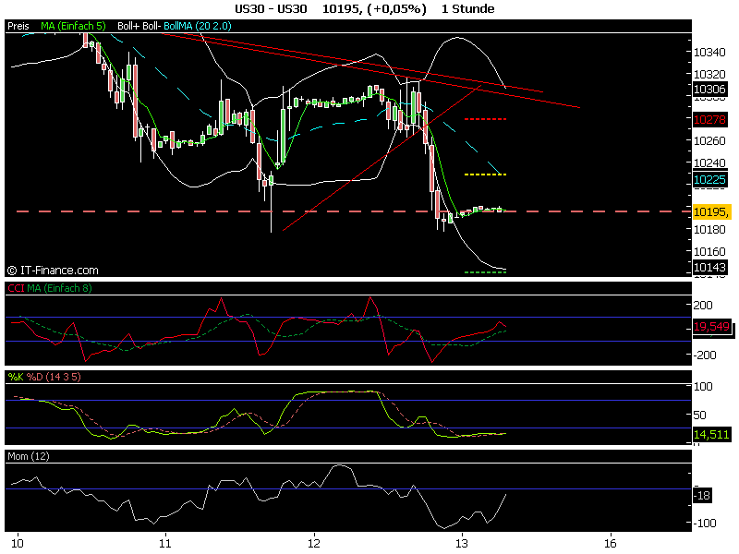739x554 pixels.
Task: Click the -200 CCI axis label
Action: [705, 355]
